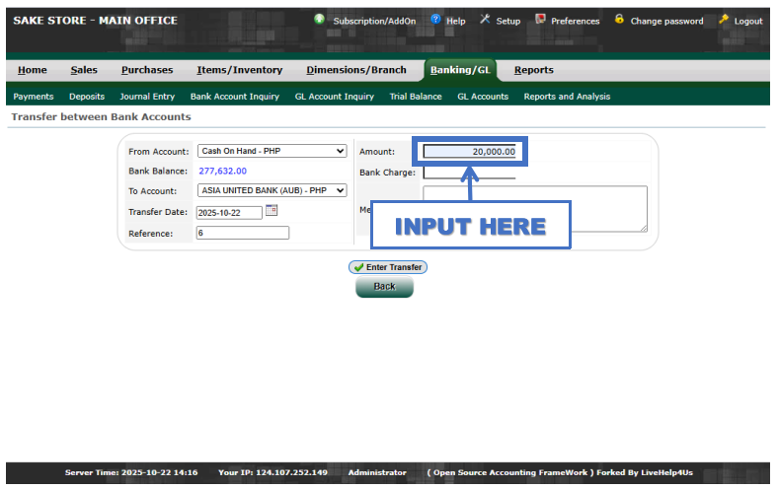This screenshot has width=778, height=490.
Task: Click the Subscription/AddOn green icon
Action: pos(319,20)
